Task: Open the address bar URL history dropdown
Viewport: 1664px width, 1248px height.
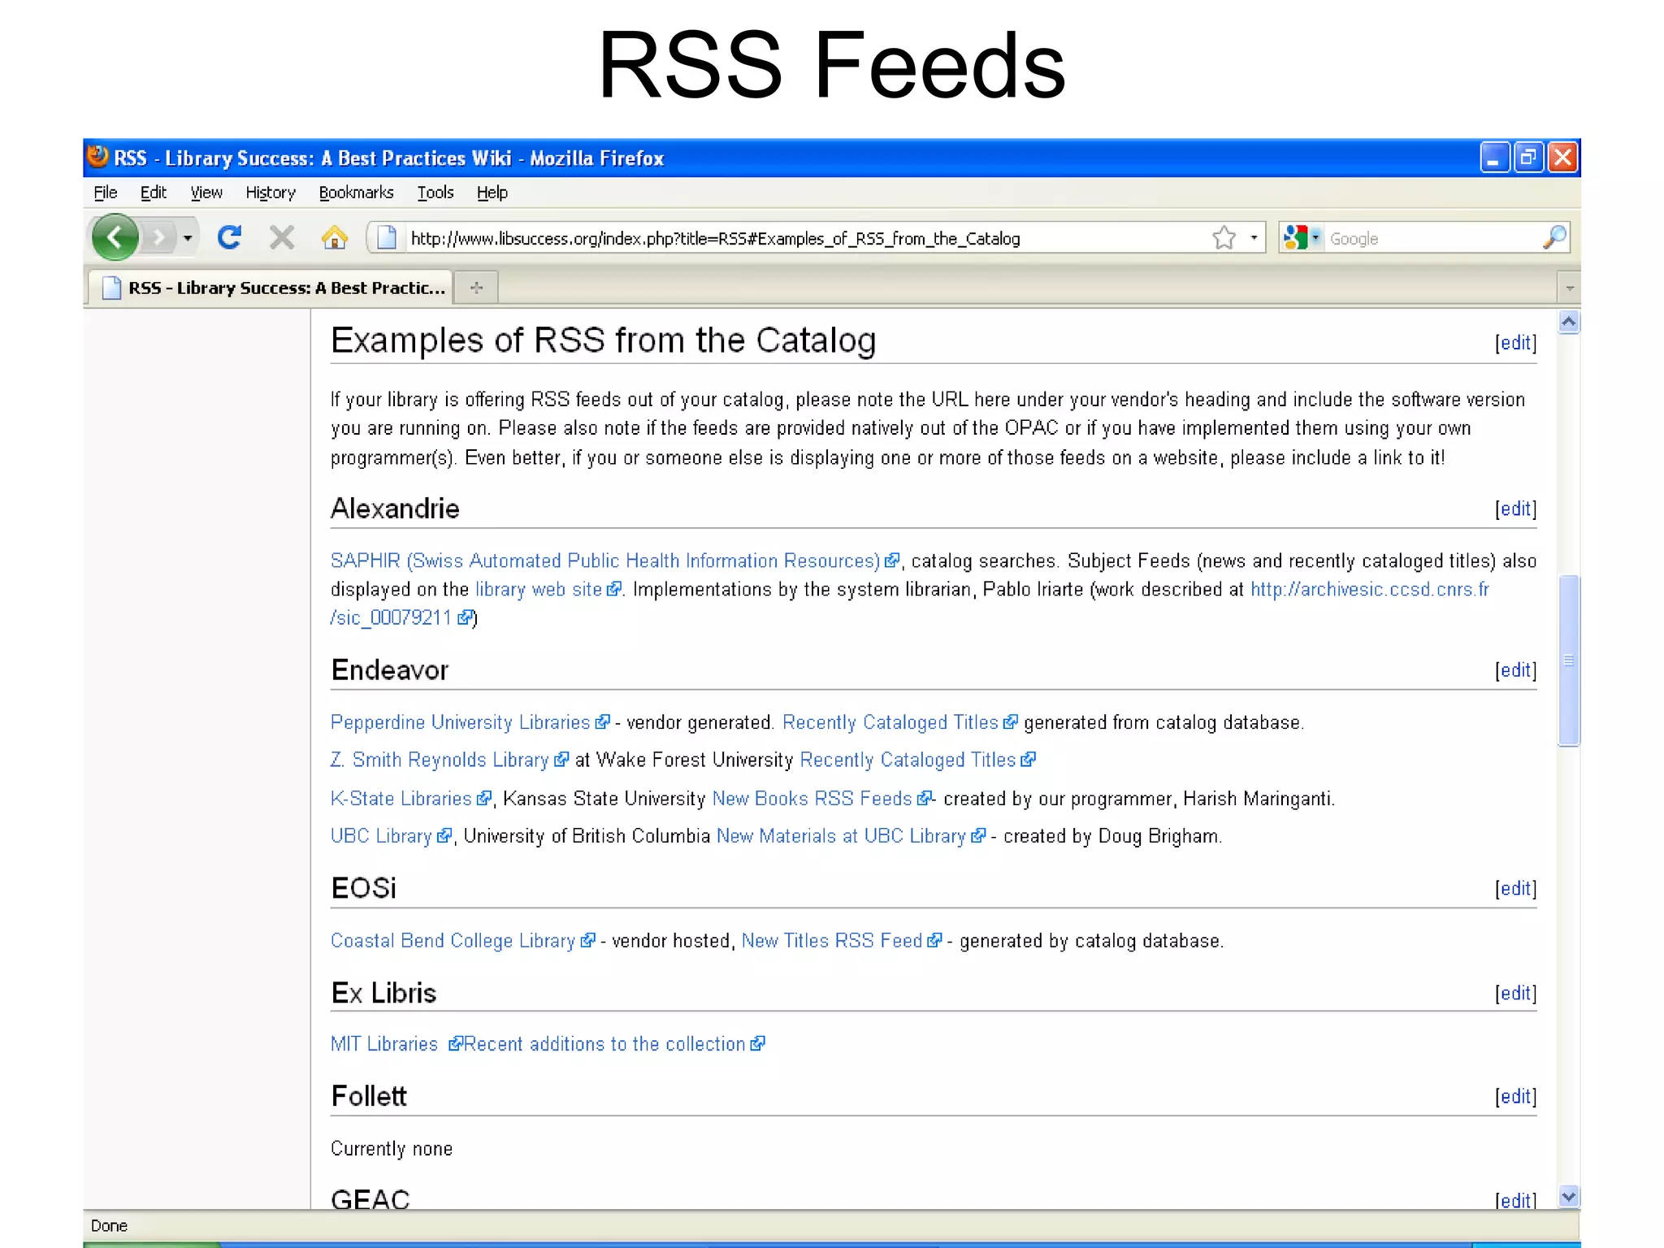Action: [x=1254, y=238]
